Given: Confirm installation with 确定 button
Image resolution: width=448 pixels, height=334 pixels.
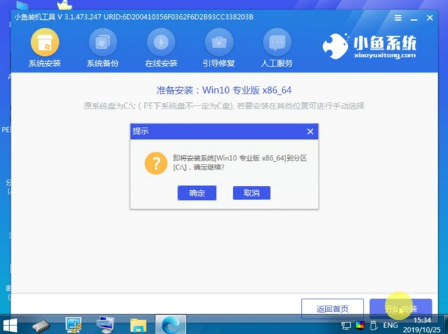Looking at the screenshot, I should [197, 193].
